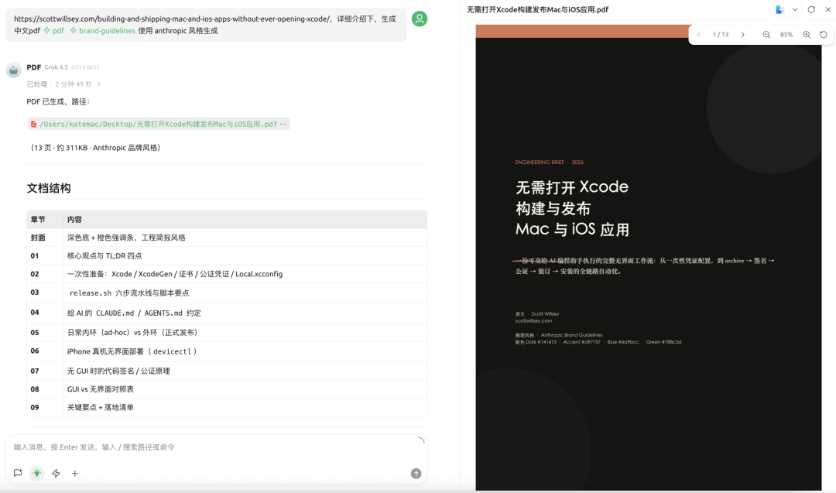
Task: Send the message with the arrow button
Action: (416, 474)
